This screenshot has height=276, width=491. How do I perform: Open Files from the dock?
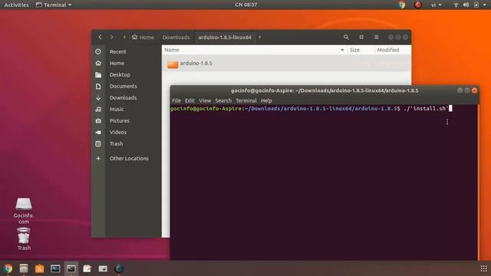[x=24, y=268]
